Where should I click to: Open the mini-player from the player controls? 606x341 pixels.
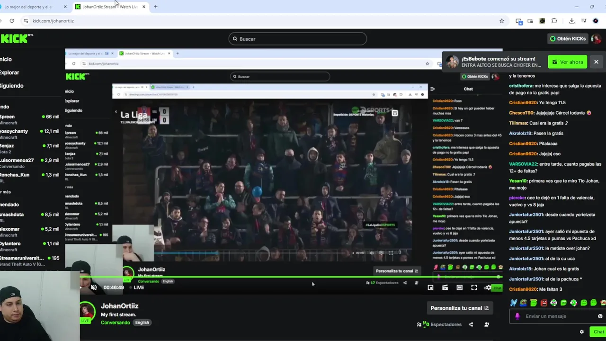pyautogui.click(x=430, y=287)
